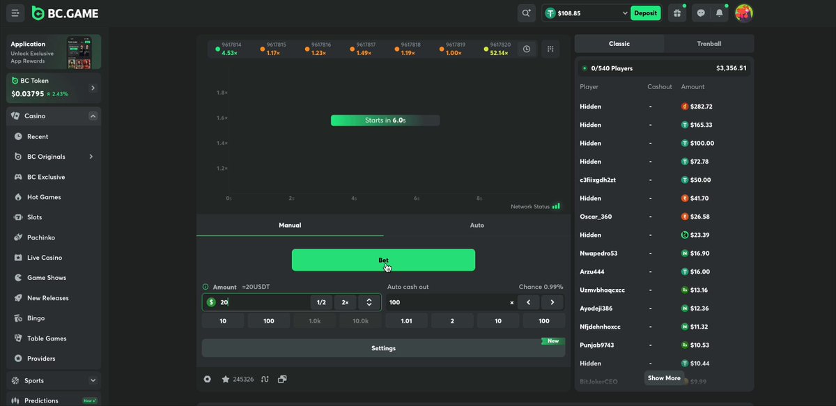836x406 pixels.
Task: Open the BC Token details arrow
Action: 93,88
